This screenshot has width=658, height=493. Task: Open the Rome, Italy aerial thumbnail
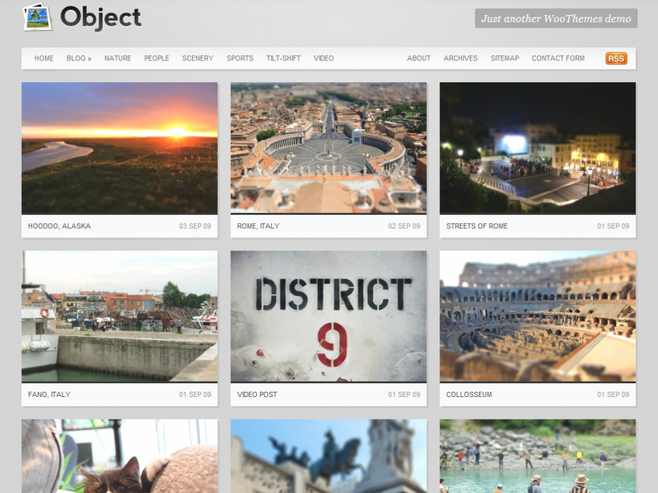point(328,148)
